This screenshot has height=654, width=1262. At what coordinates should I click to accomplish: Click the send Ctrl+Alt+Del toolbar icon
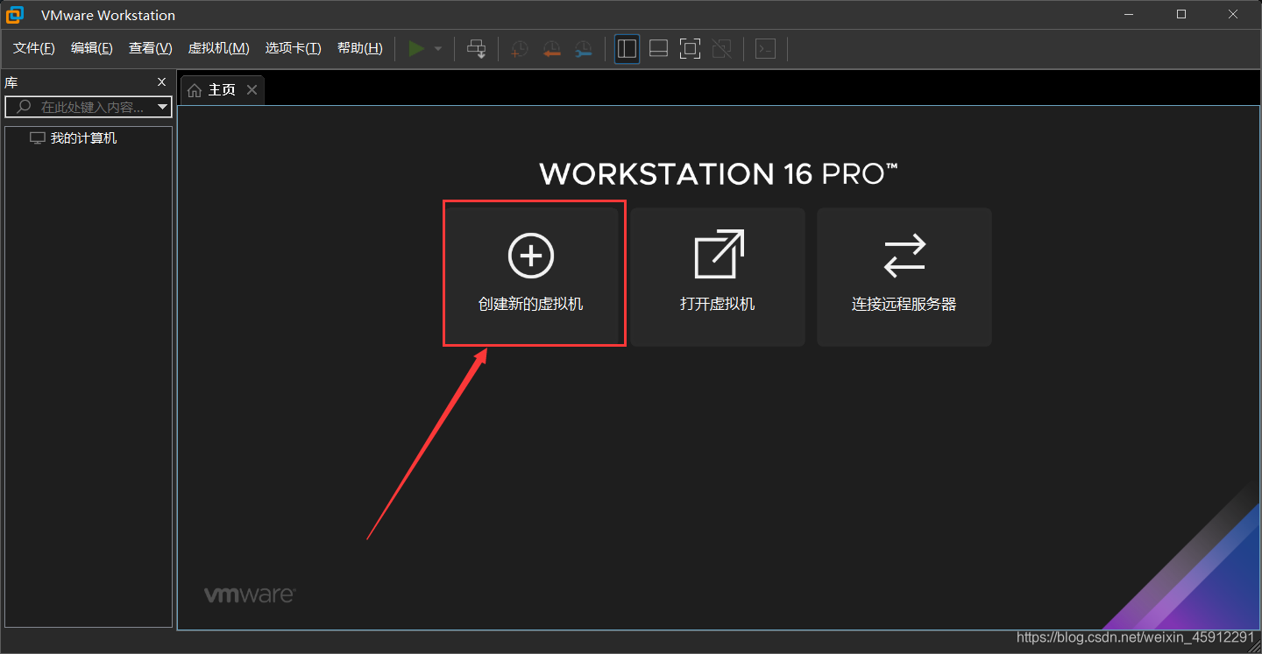(477, 49)
